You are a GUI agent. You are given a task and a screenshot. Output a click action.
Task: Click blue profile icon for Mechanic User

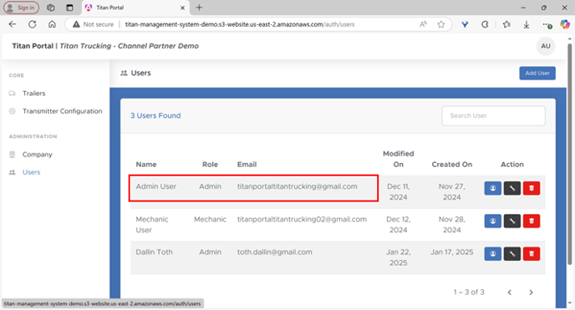[492, 221]
